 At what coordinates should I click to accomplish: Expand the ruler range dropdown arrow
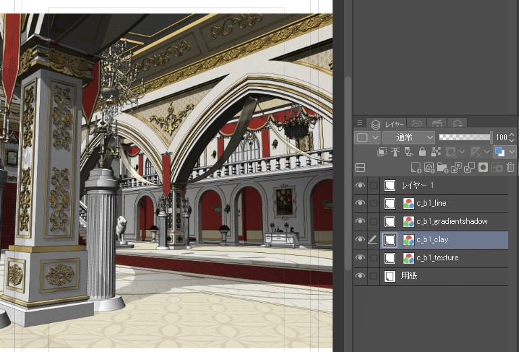coord(487,152)
